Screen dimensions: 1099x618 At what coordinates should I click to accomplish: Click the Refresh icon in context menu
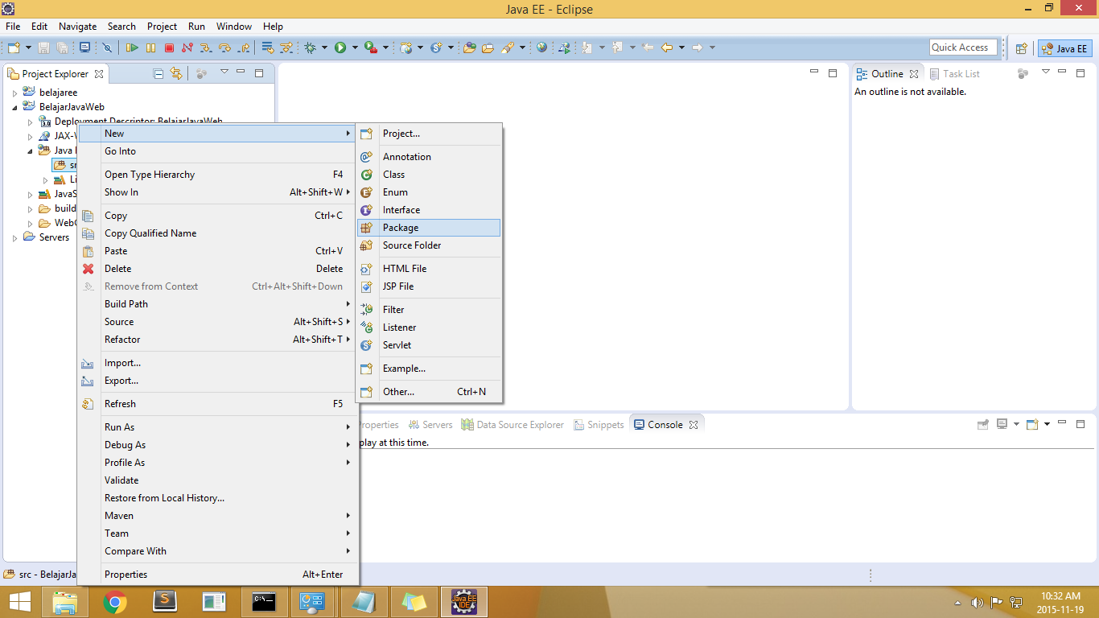pos(88,404)
